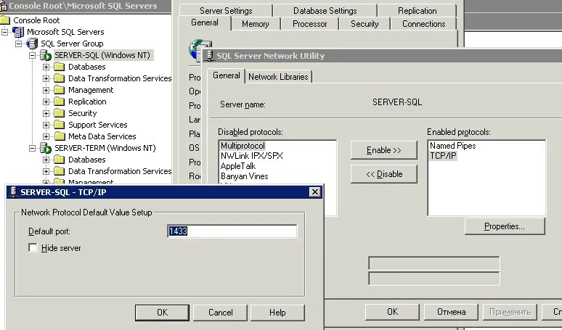Select AppleTalk in Disabled protocols
Viewport: 562px width, 330px height.
238,166
